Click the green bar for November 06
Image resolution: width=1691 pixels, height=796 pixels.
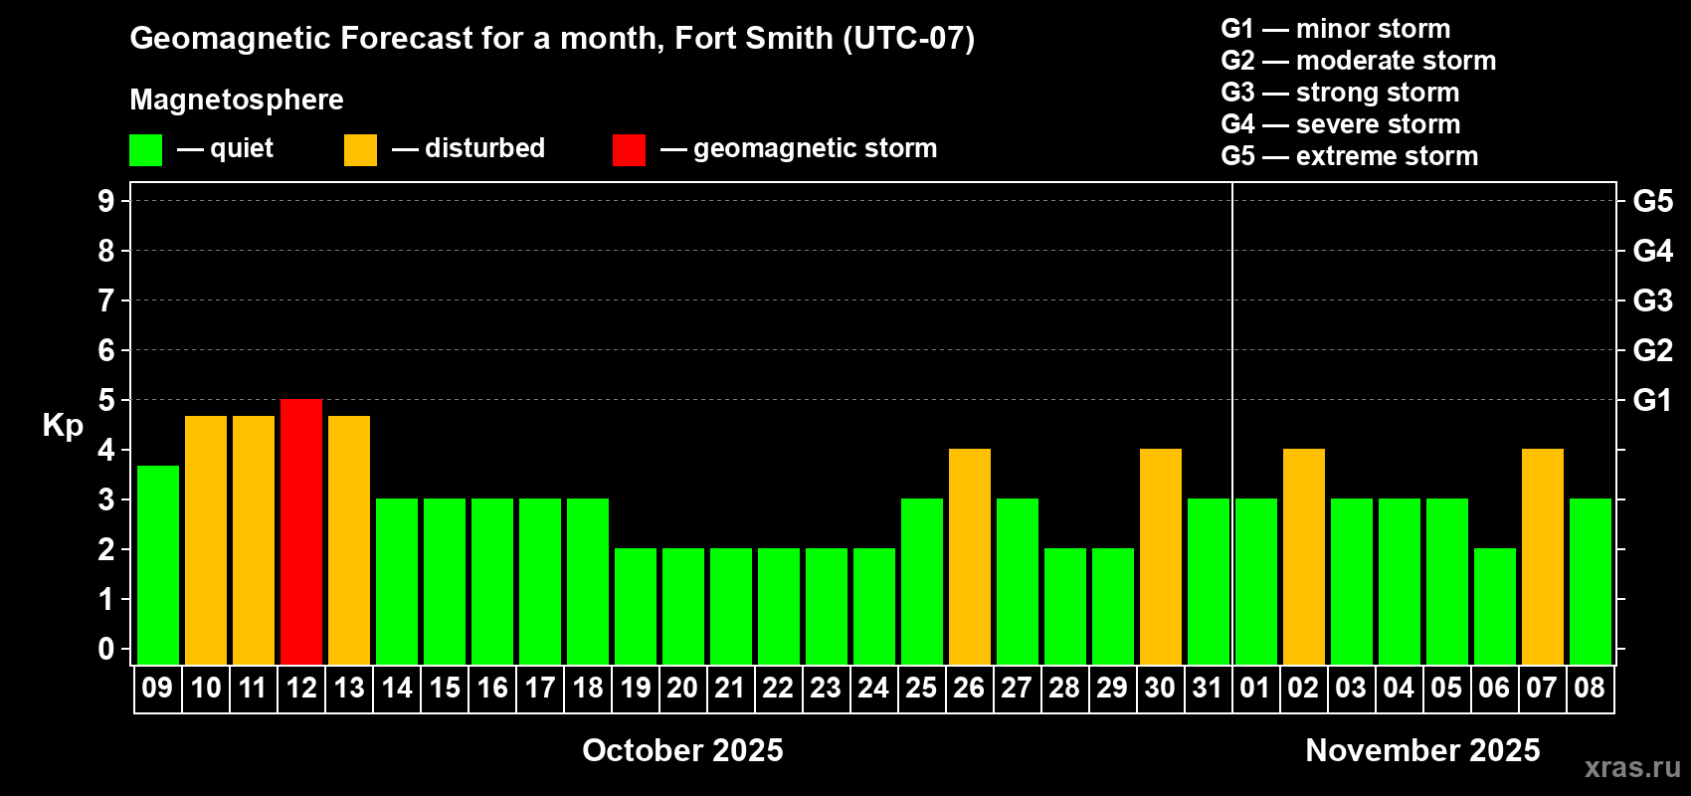tap(1495, 606)
